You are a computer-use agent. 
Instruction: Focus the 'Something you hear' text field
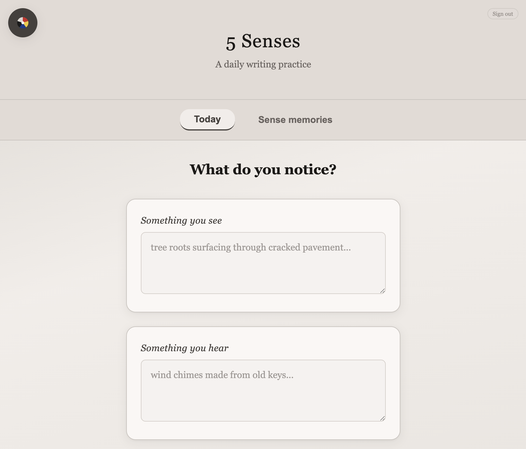coord(263,391)
